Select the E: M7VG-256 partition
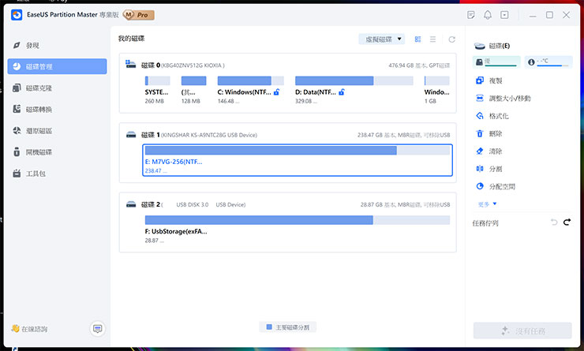Screen dimensions: 584x351 298,160
